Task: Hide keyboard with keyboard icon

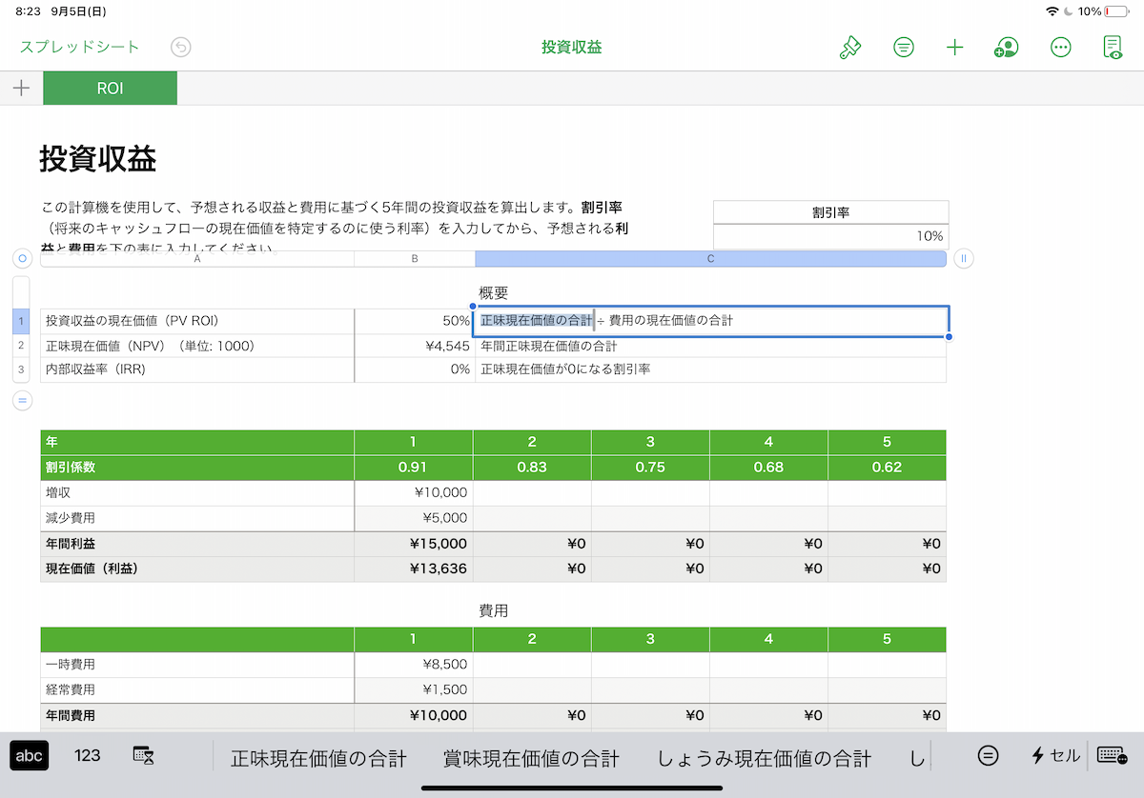Action: coord(1112,755)
